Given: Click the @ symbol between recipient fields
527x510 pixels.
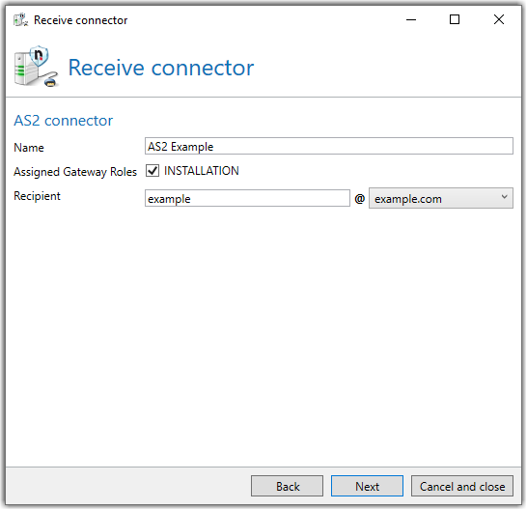Looking at the screenshot, I should click(360, 199).
